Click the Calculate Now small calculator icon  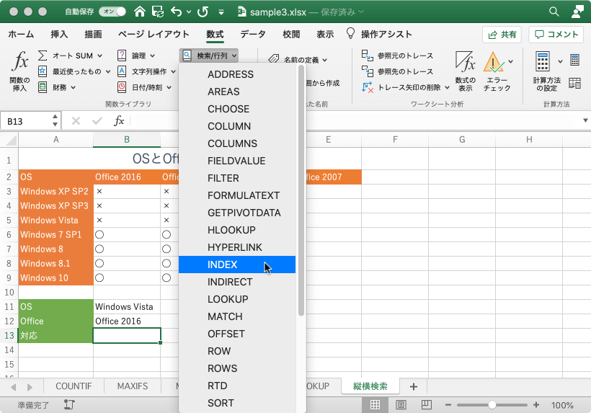click(574, 60)
